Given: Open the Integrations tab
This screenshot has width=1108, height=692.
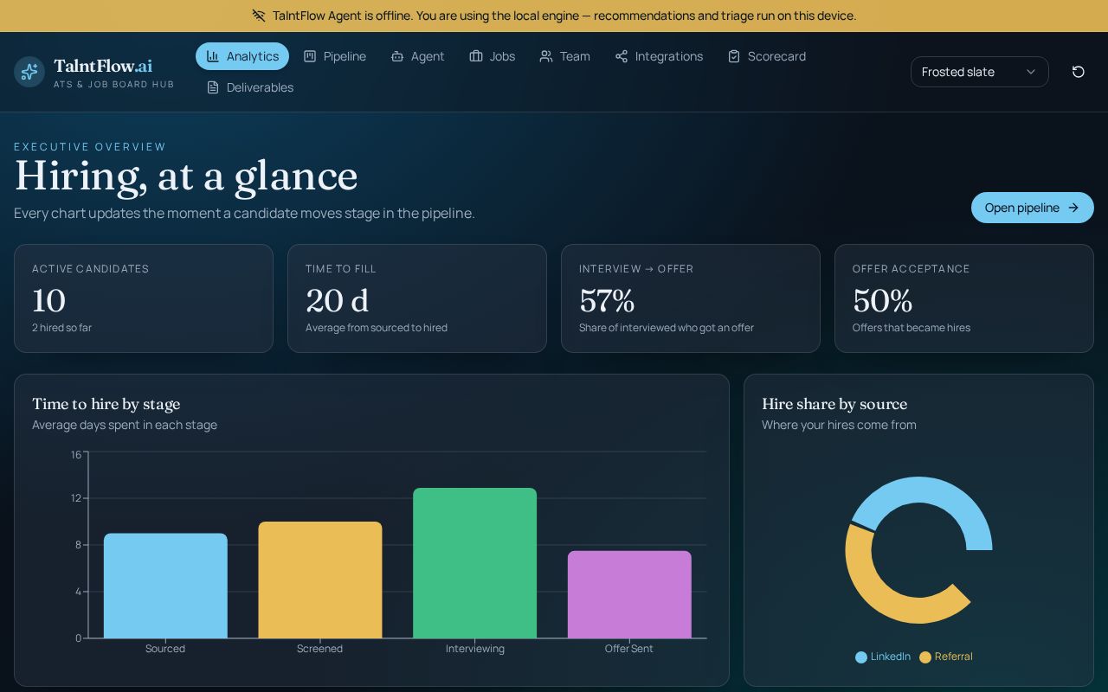Looking at the screenshot, I should pos(659,56).
